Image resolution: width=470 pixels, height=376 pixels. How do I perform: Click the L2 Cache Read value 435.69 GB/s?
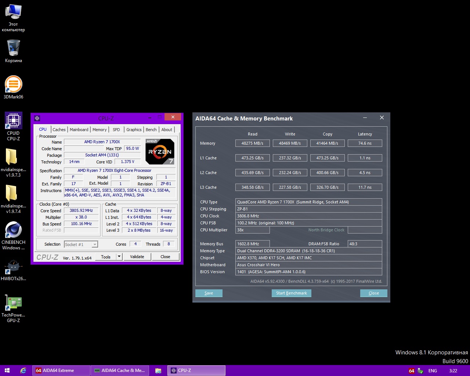253,173
